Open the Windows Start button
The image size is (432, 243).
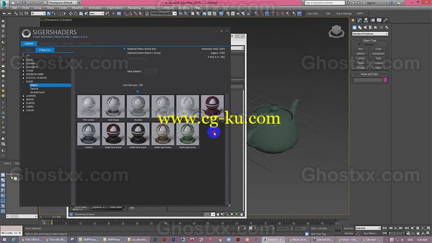[x=4, y=240]
